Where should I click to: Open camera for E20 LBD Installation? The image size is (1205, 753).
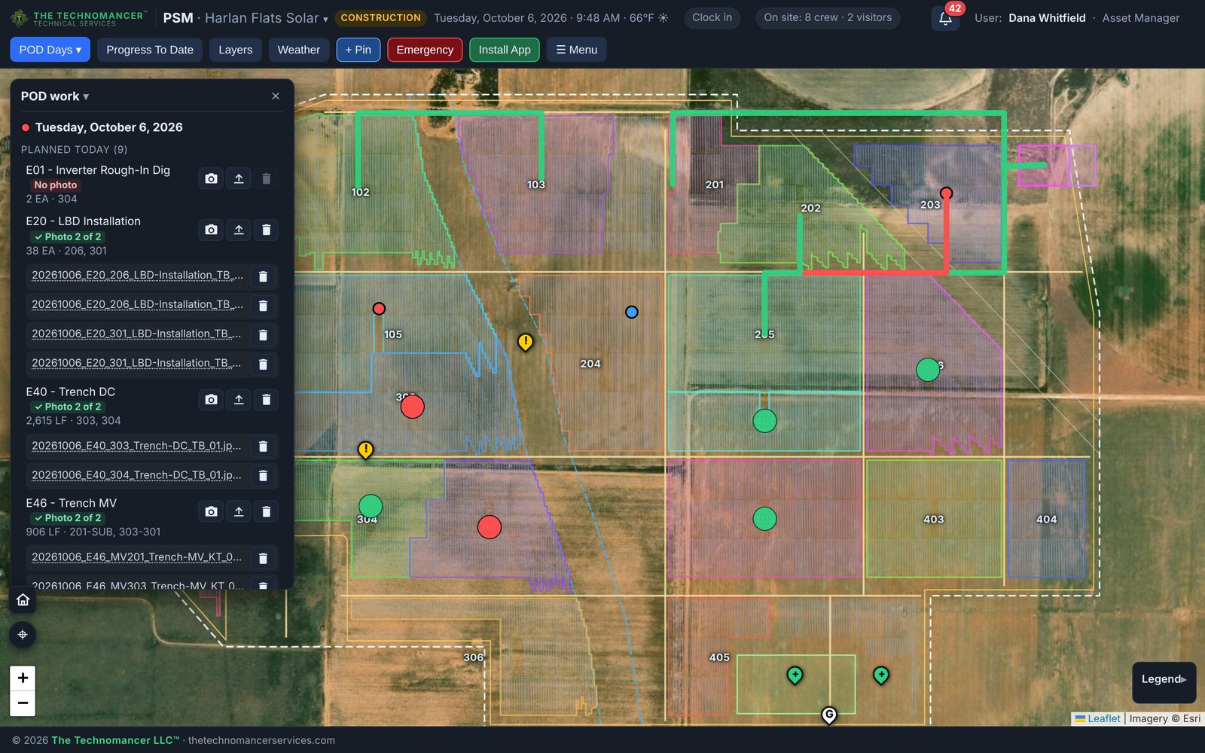click(x=211, y=230)
